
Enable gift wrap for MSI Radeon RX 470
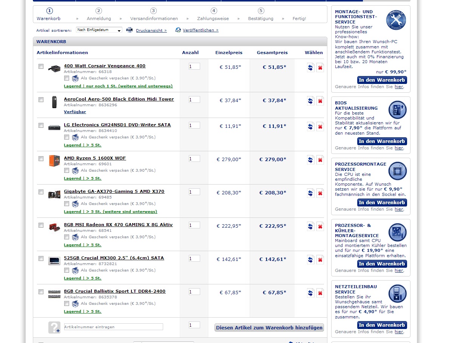tap(66, 237)
